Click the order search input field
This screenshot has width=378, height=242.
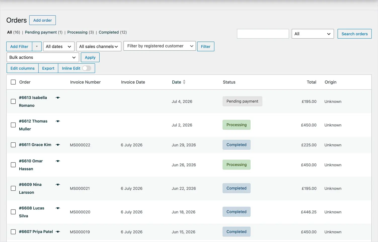click(263, 34)
